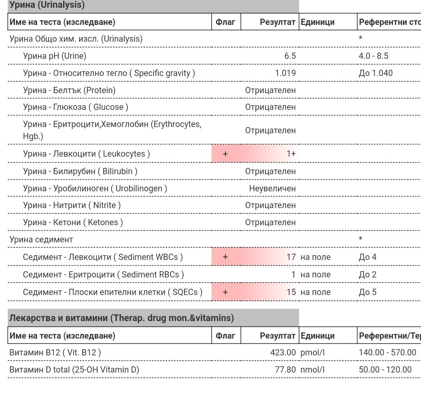Select the Витамин B12 test name
The height and width of the screenshot is (394, 421).
pyautogui.click(x=55, y=352)
